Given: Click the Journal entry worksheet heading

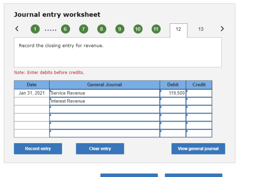Looking at the screenshot, I should tap(57, 15).
